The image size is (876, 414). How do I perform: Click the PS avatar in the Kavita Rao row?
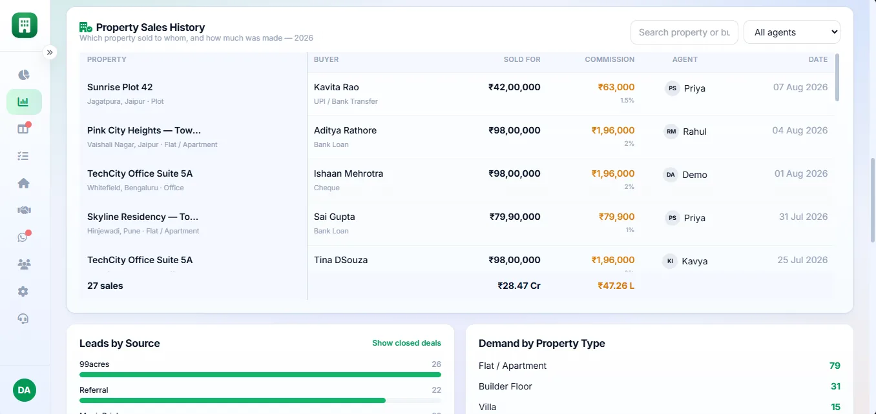[673, 88]
